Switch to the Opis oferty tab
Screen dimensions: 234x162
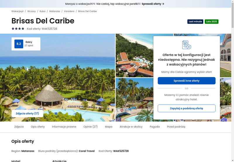pyautogui.click(x=38, y=127)
